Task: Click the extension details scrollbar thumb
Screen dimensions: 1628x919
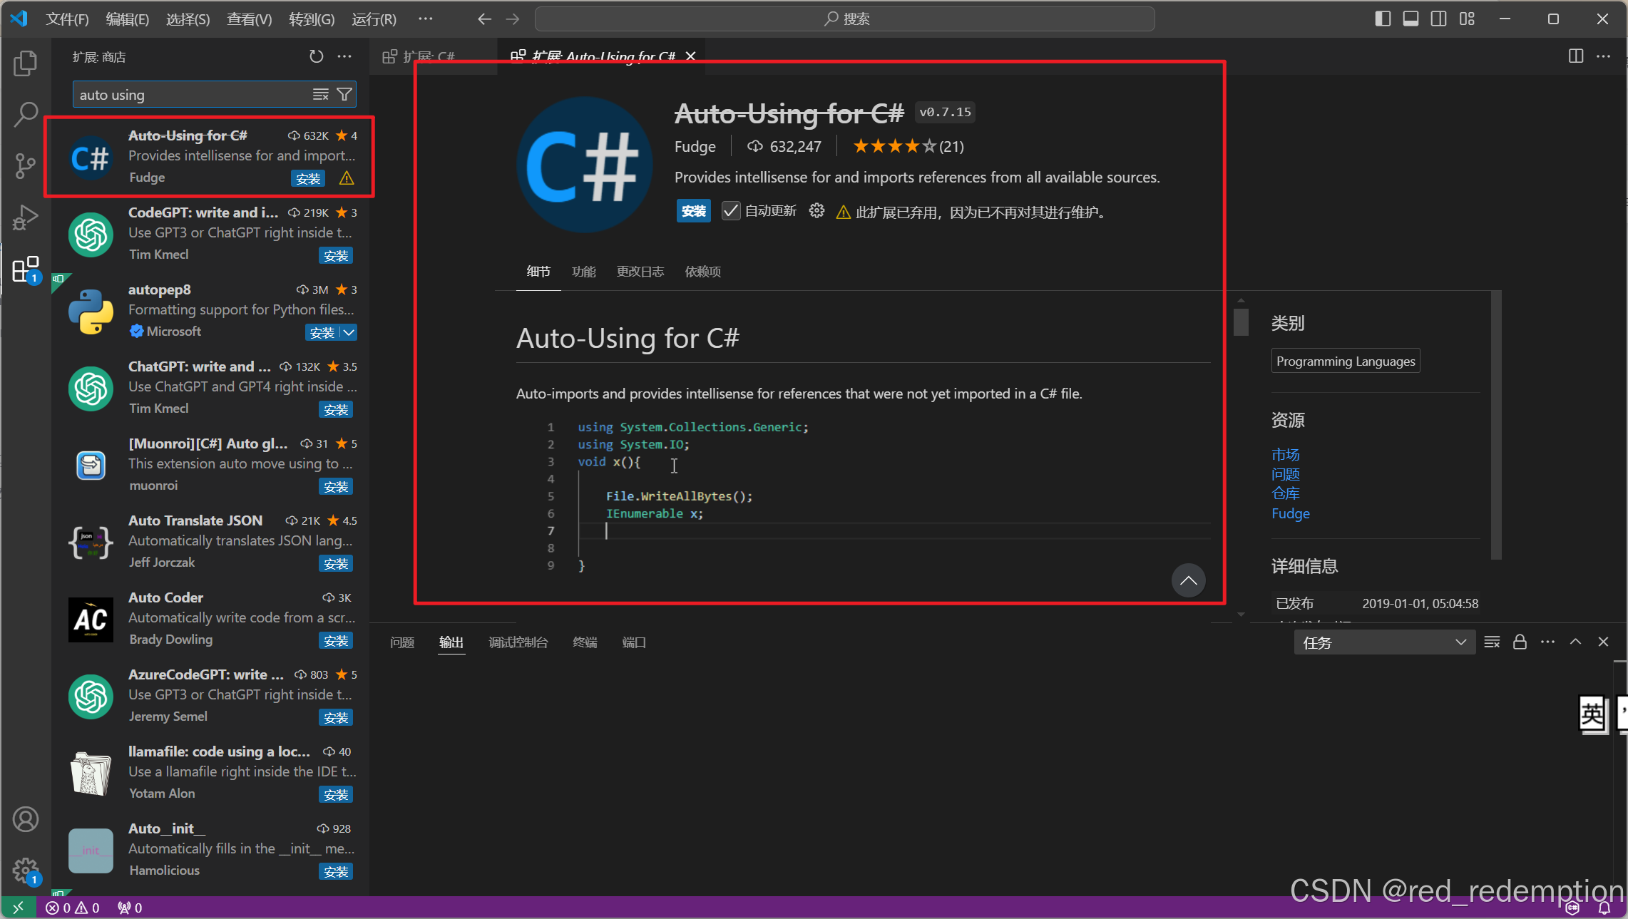Action: [1241, 321]
